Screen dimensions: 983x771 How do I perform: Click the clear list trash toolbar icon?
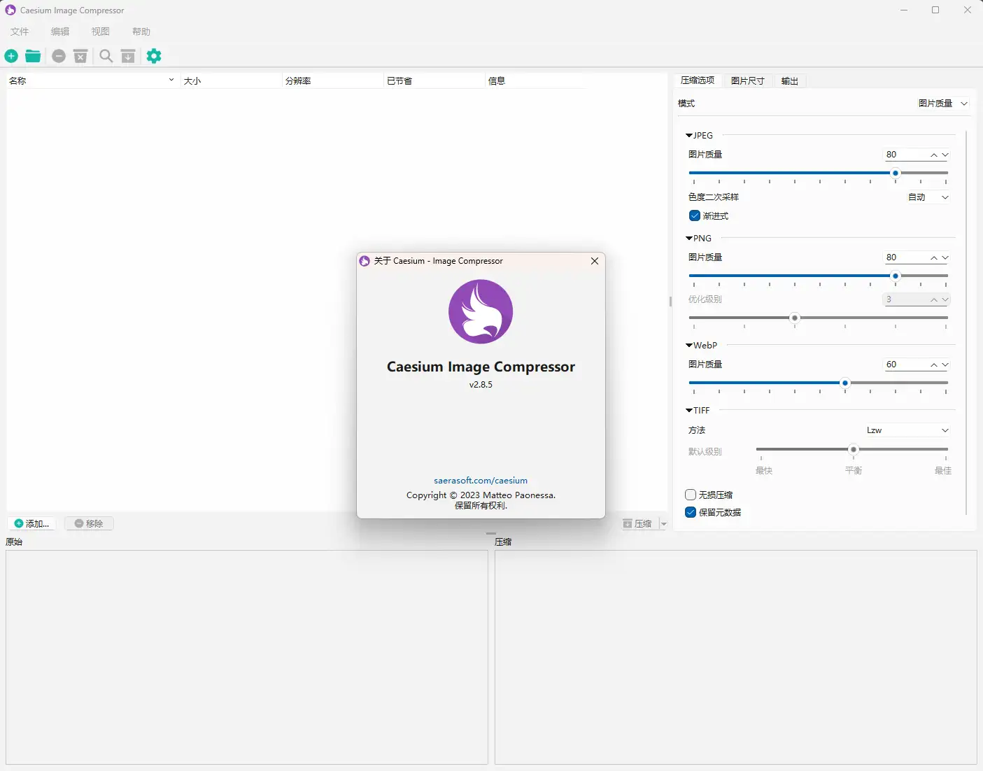(x=80, y=56)
